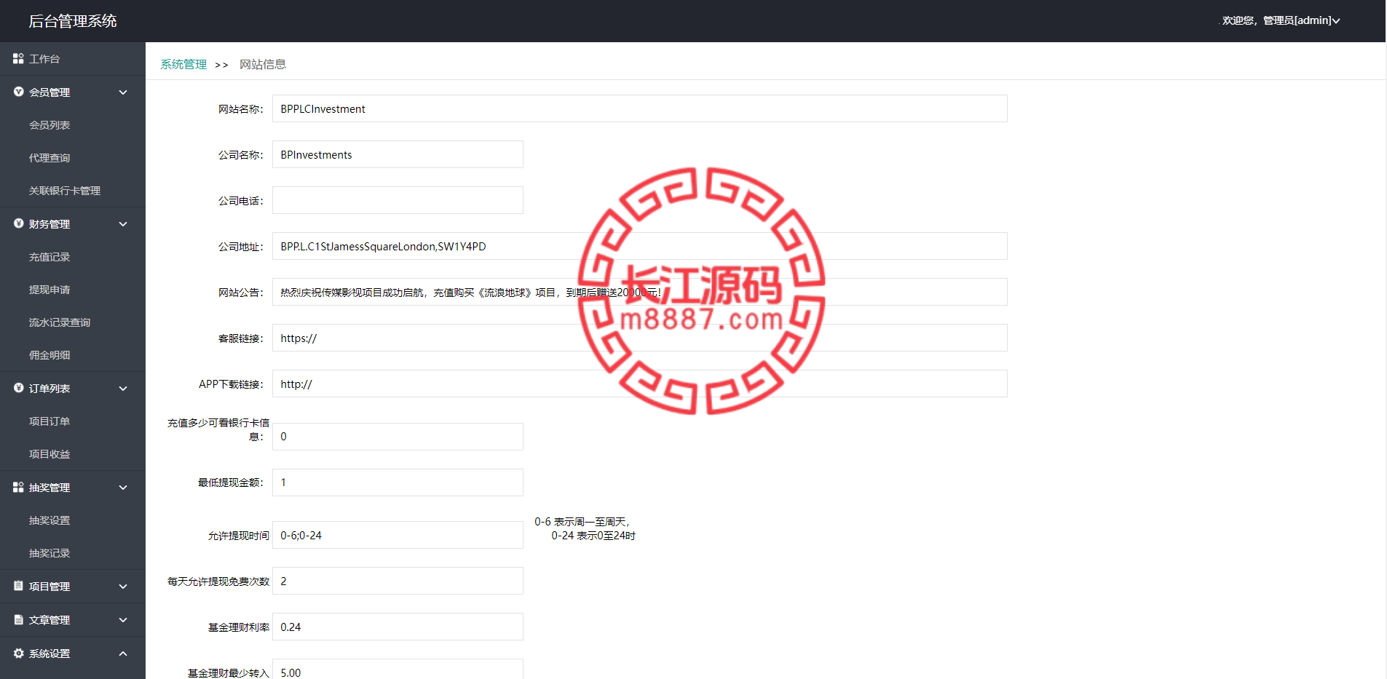This screenshot has height=679, width=1387.
Task: Click the 订单列表 icon in the sidebar
Action: point(18,388)
